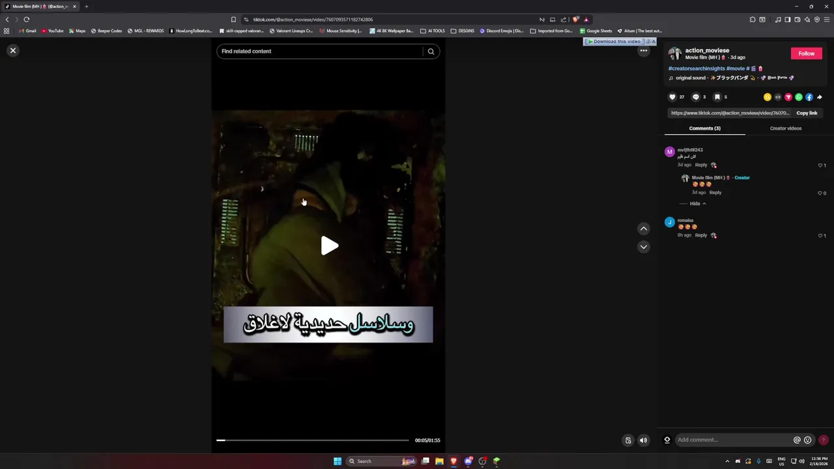Screen dimensions: 834x469
Task: Go to the next video using the down chevron
Action: tap(644, 247)
